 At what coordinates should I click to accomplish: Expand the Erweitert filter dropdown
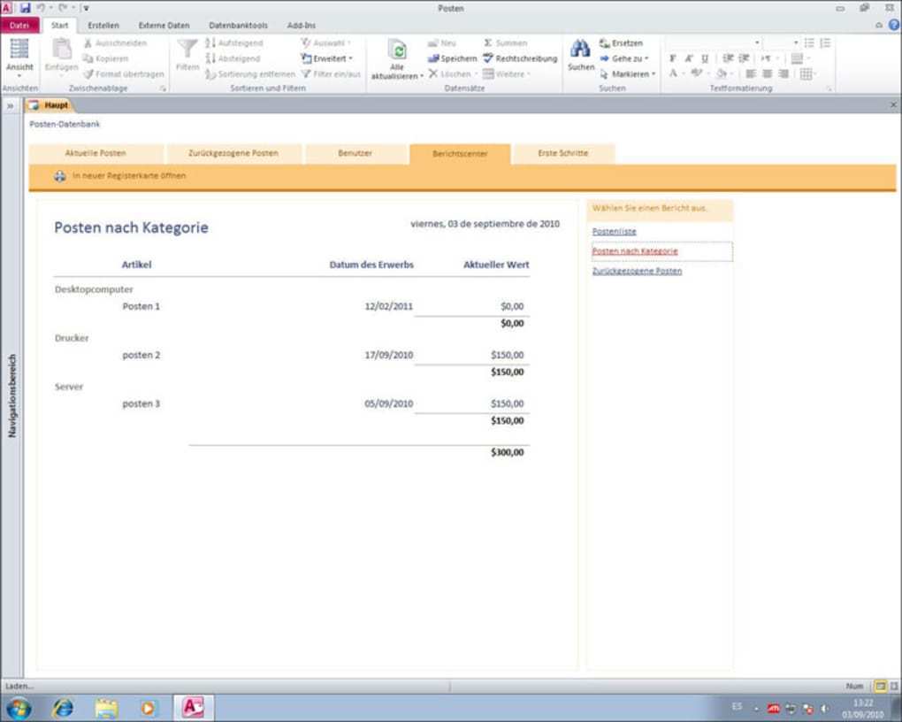[x=327, y=58]
